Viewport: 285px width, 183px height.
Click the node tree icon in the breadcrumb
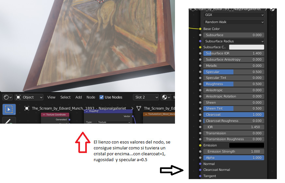coord(139,108)
